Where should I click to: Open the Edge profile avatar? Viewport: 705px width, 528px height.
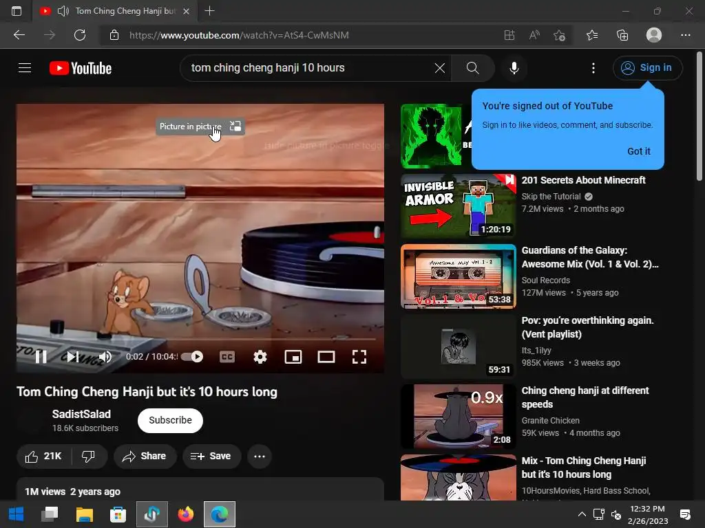click(x=654, y=35)
